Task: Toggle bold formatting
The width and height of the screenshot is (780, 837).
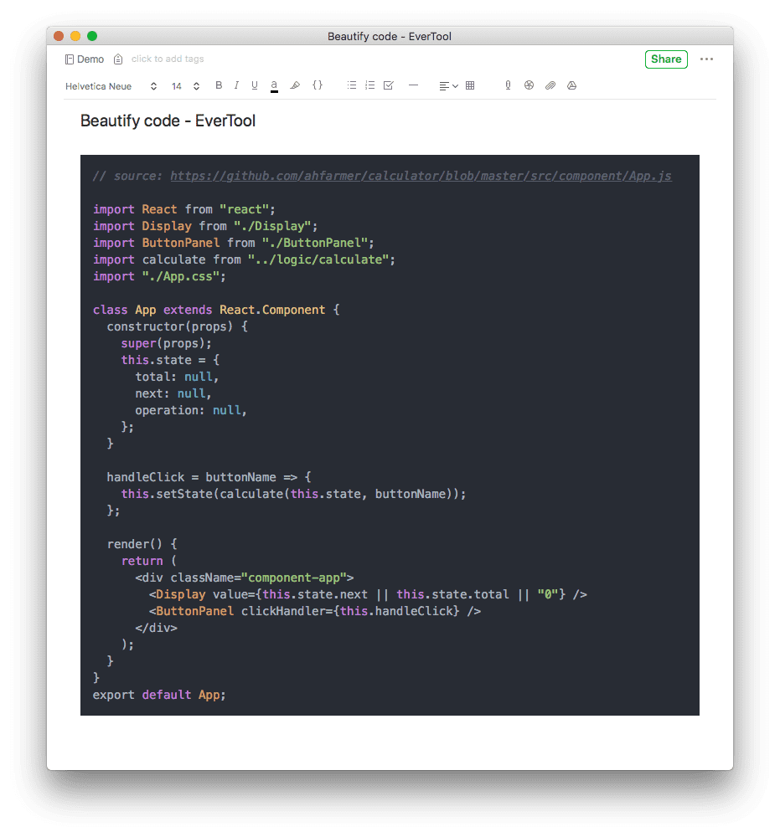Action: click(218, 85)
